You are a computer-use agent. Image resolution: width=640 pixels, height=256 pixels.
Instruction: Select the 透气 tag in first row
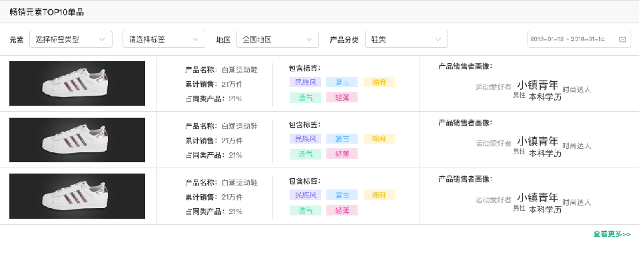click(x=305, y=98)
